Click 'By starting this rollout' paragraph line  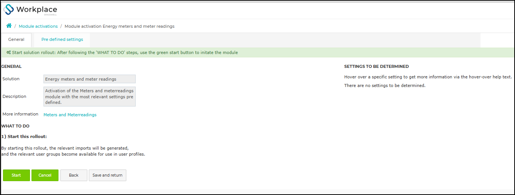click(x=65, y=148)
